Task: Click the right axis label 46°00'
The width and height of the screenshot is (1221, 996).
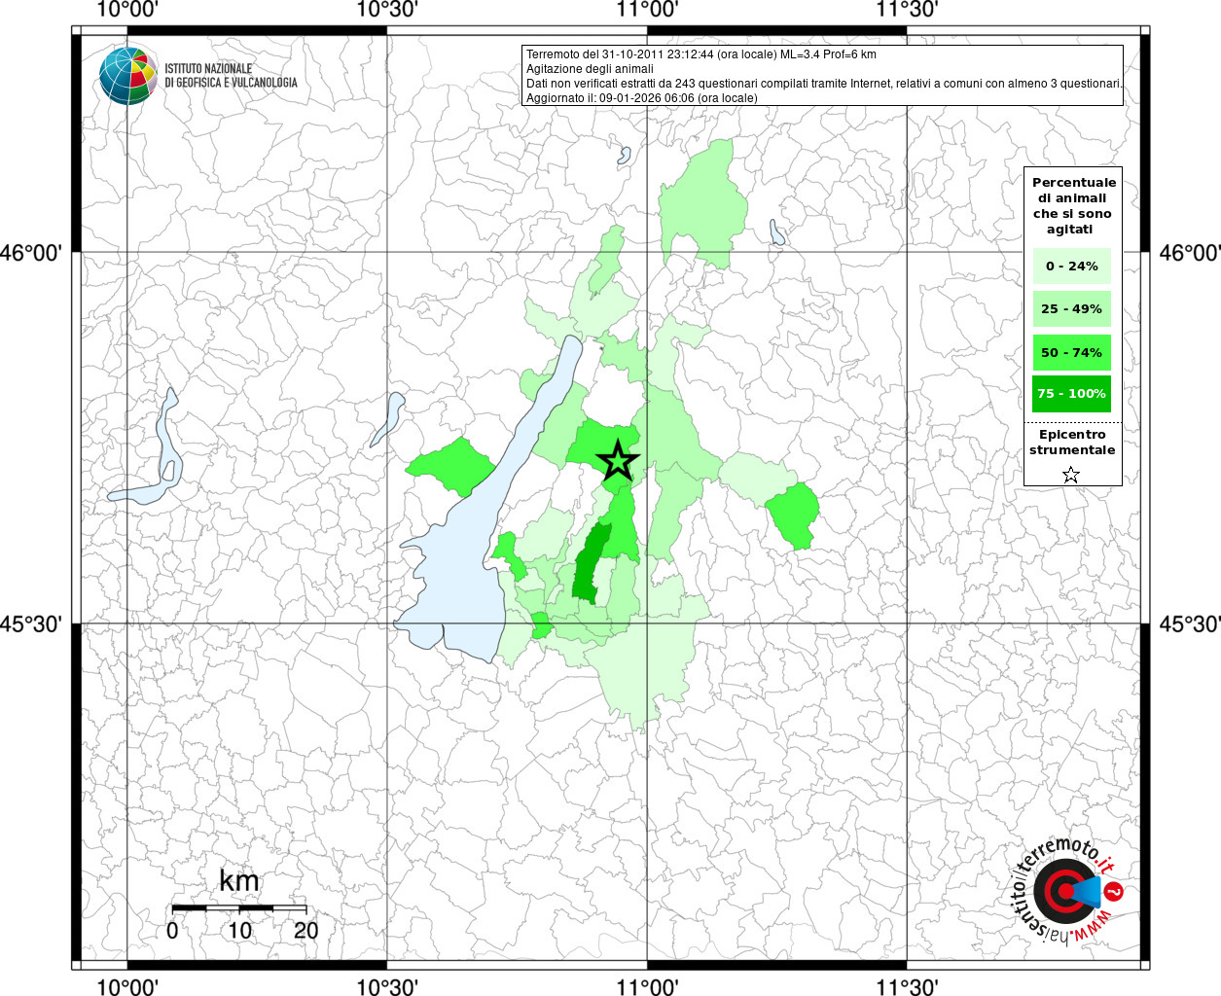Action: (1190, 253)
